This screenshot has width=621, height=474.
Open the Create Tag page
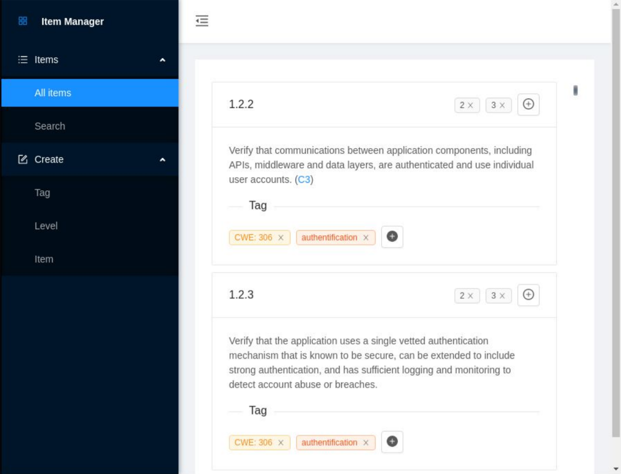coord(42,193)
